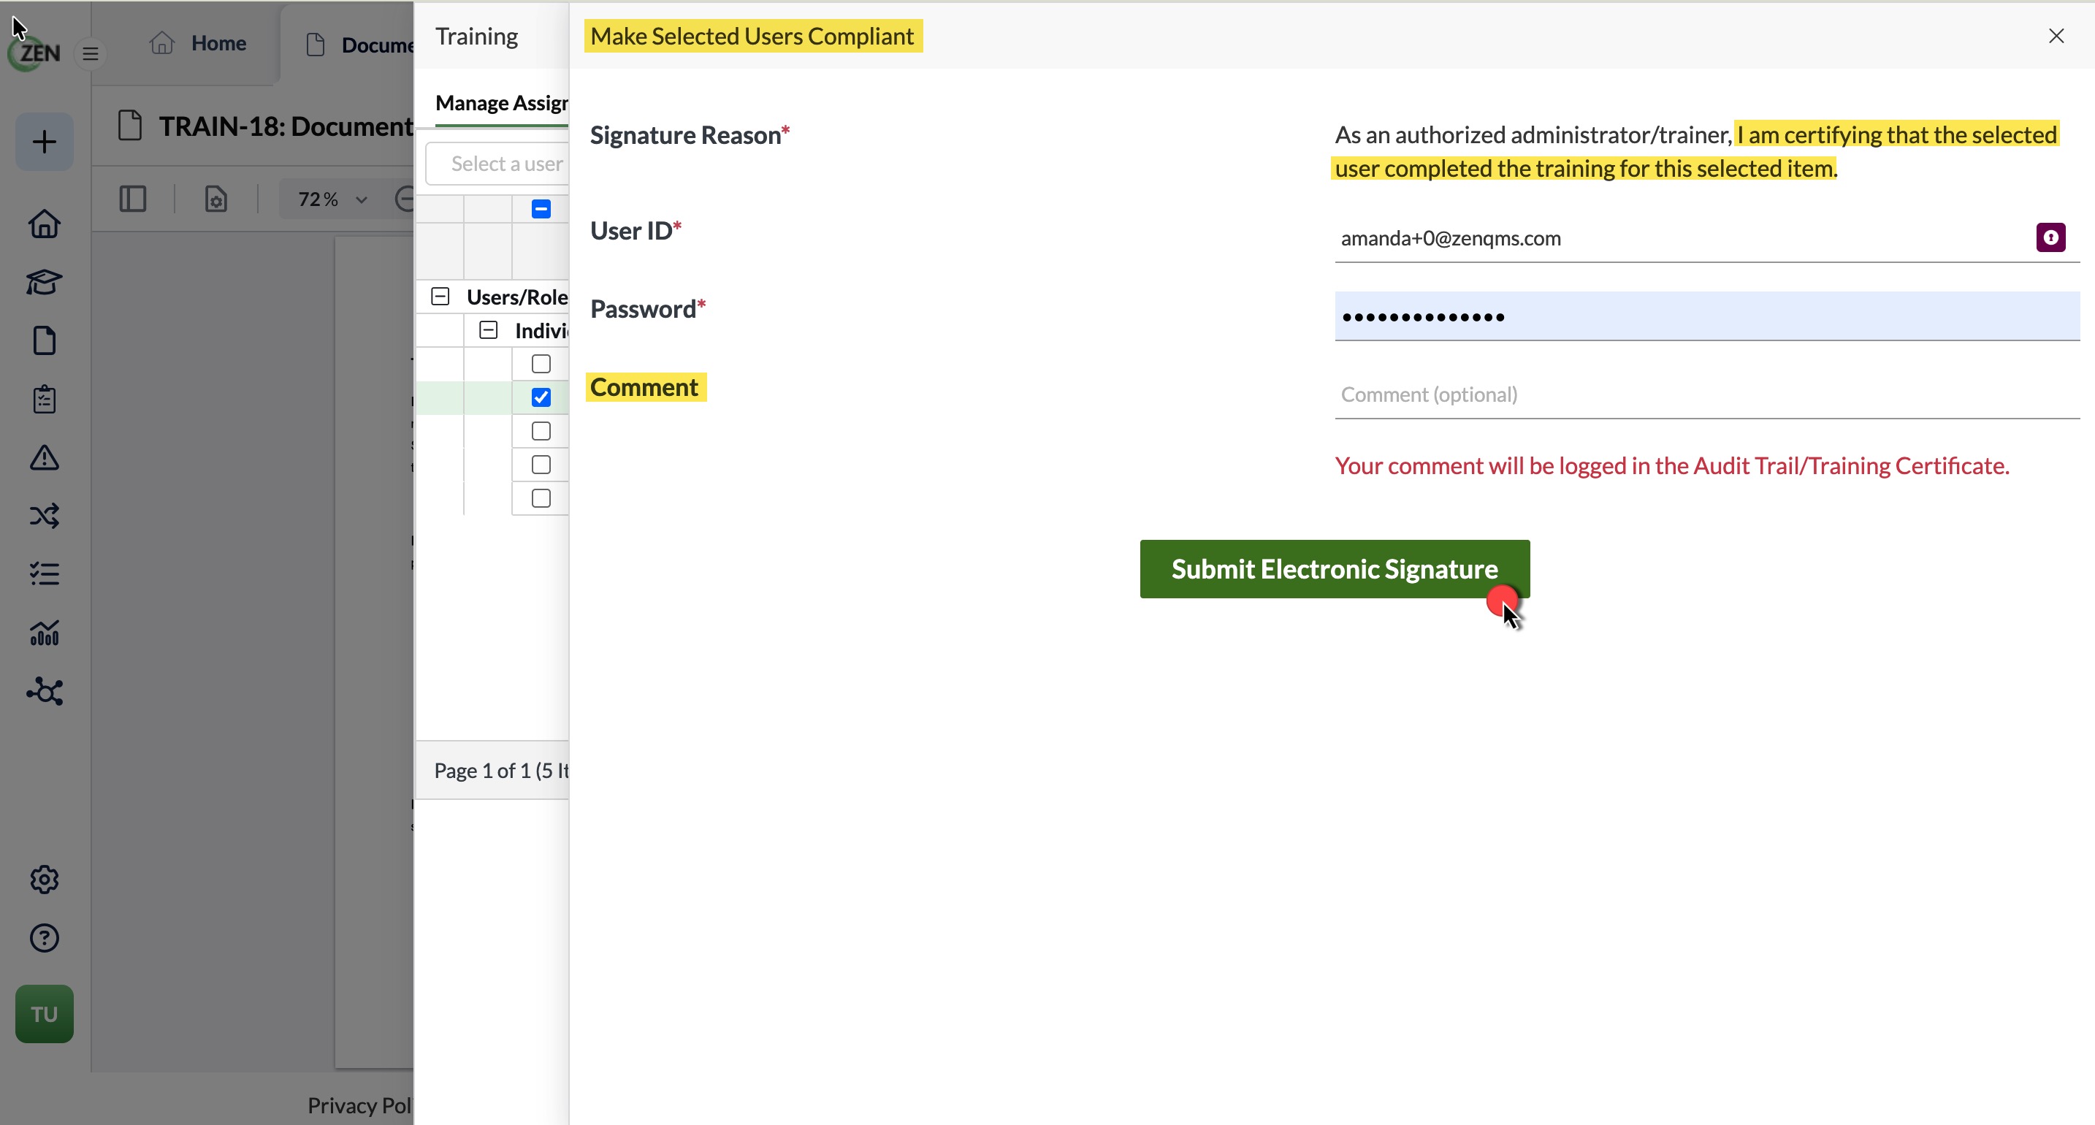Collapse the Individual tree group
2095x1125 pixels.
[x=488, y=329]
